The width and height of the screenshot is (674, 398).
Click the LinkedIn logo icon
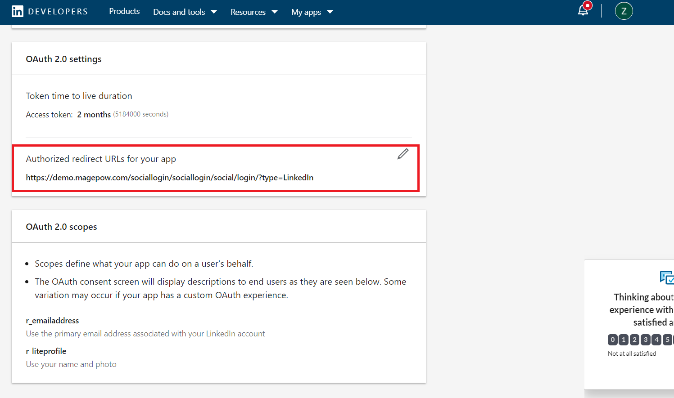18,12
